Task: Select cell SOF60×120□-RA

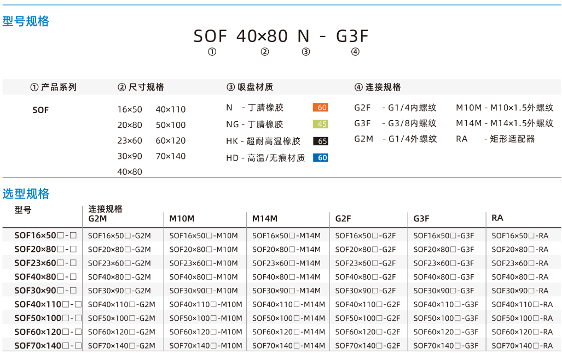Action: click(522, 332)
